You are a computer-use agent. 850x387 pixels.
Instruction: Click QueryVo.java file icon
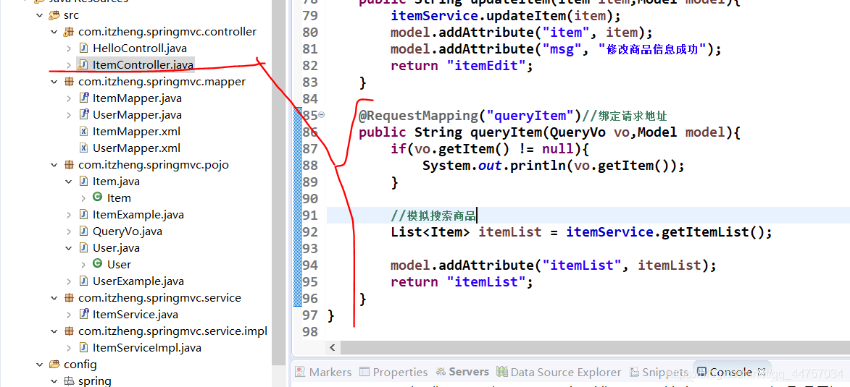pos(83,231)
